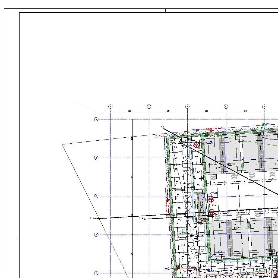Pick grid bubble C on left axis
This screenshot has width=278, height=278.
96,196
